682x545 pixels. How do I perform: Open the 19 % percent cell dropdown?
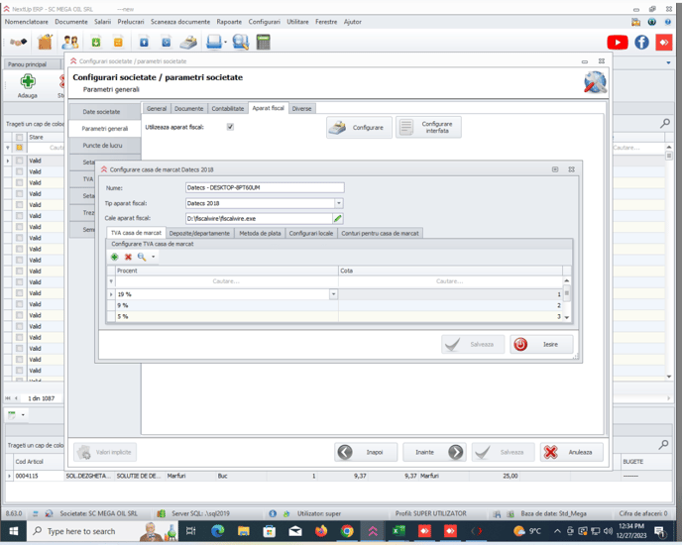coord(333,294)
